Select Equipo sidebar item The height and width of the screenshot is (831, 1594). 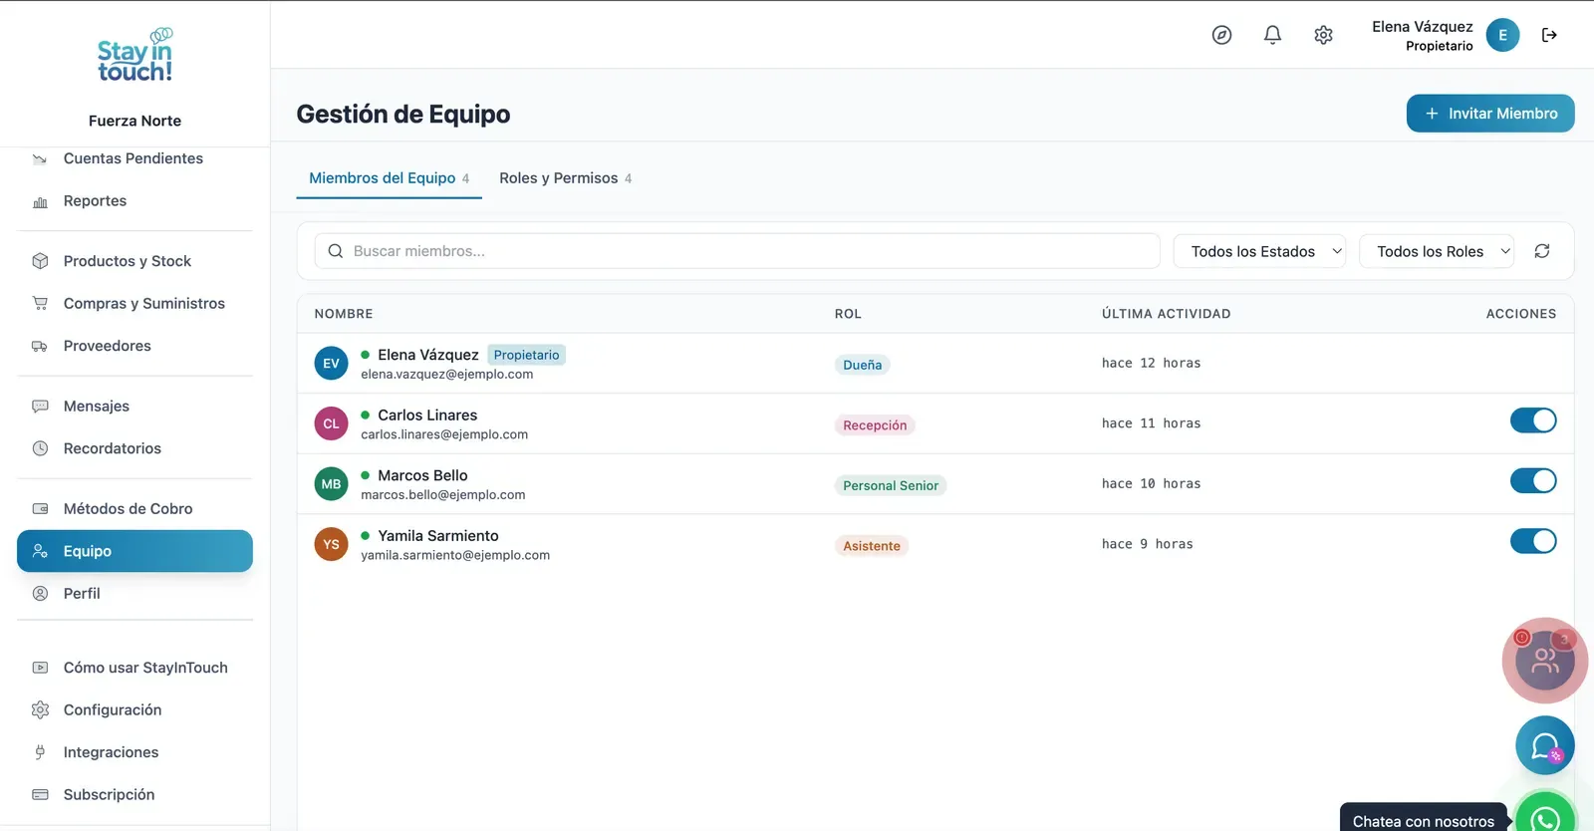(134, 551)
